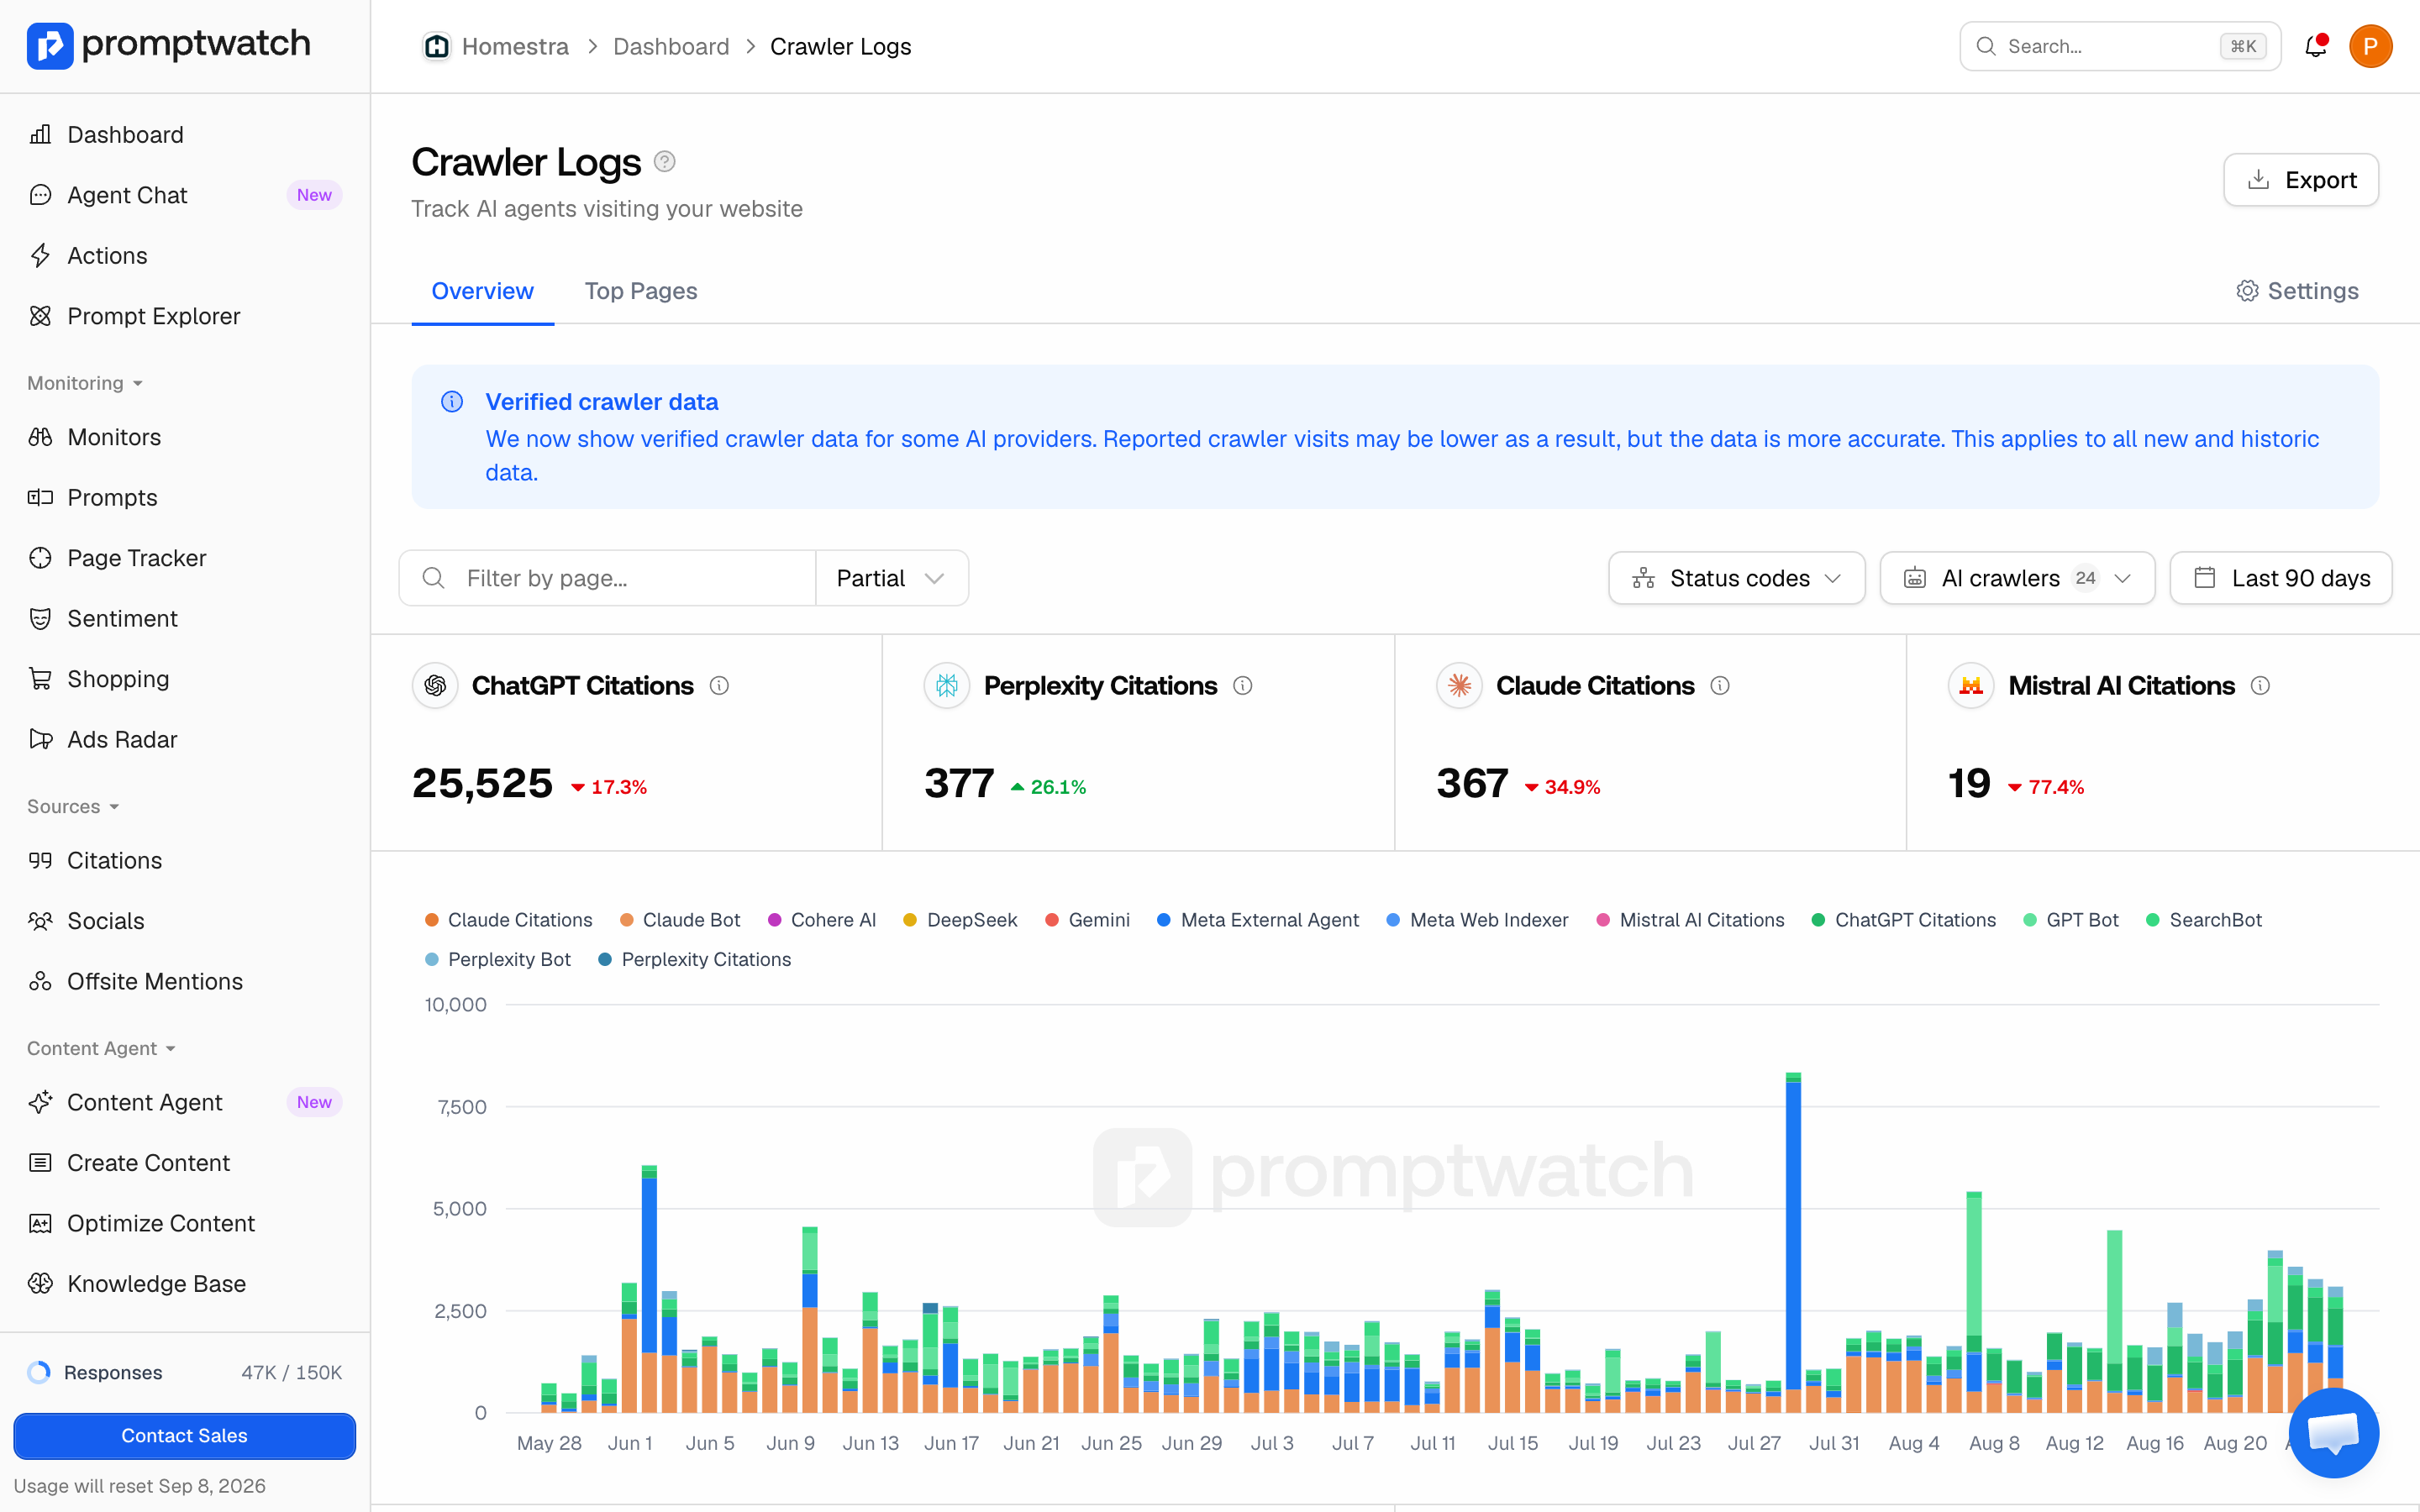Click info icon next to Claude Citations
Image resolution: width=2420 pixels, height=1512 pixels.
click(x=1720, y=686)
